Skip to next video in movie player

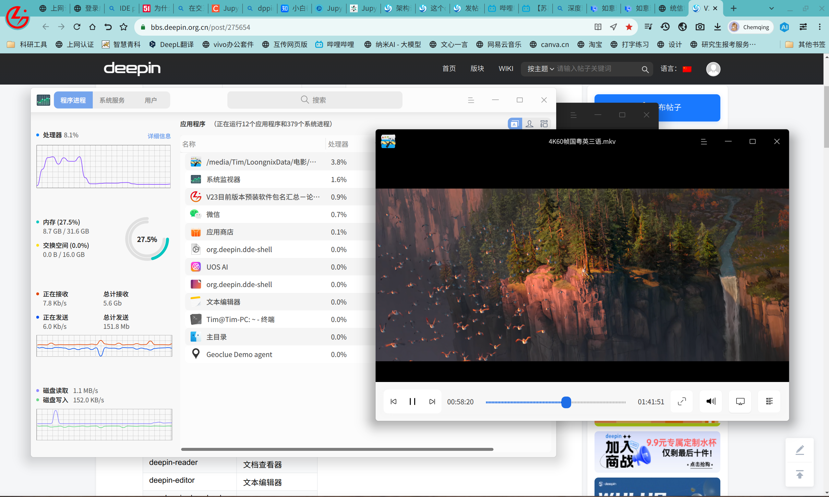tap(432, 401)
